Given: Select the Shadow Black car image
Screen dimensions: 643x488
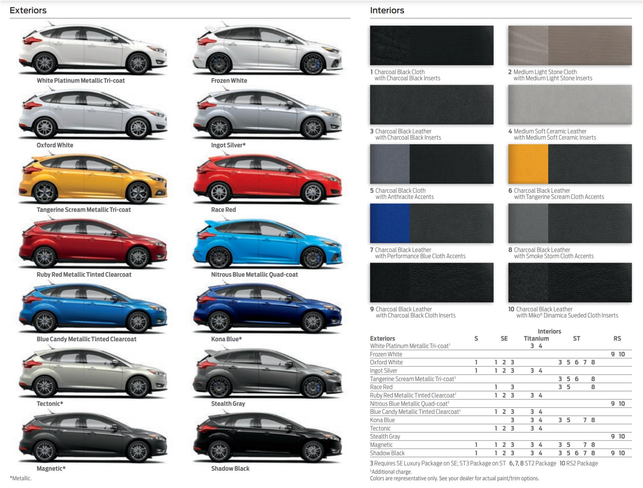Looking at the screenshot, I should coord(267,436).
